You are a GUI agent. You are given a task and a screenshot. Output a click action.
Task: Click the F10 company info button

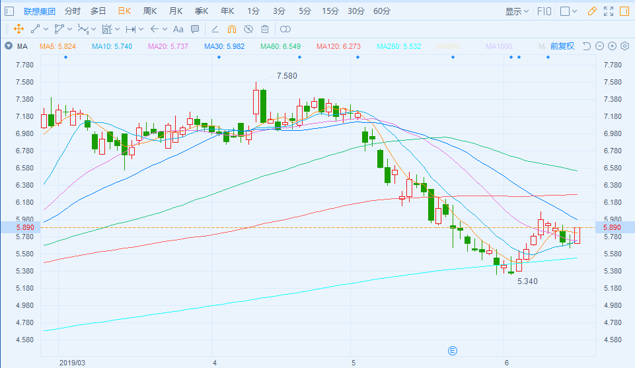point(545,11)
